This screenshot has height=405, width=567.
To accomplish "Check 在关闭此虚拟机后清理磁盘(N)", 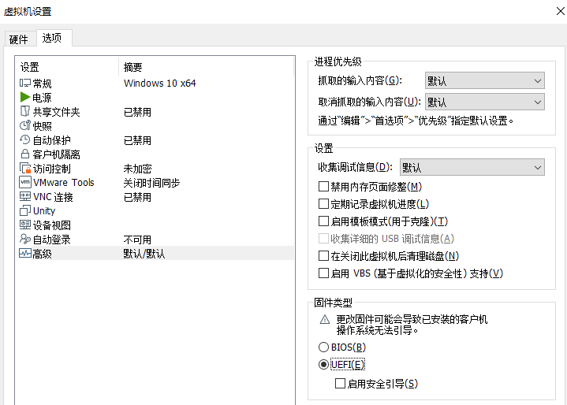I will [x=323, y=256].
